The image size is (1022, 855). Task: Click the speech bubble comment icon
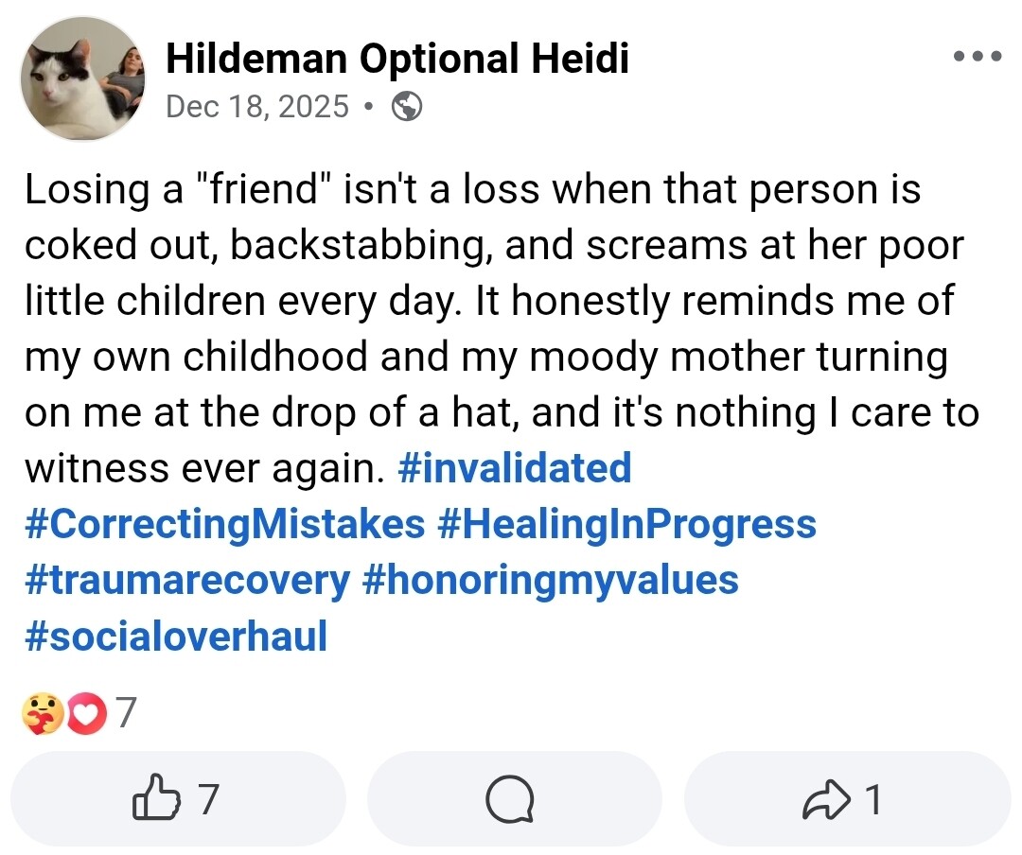(512, 799)
